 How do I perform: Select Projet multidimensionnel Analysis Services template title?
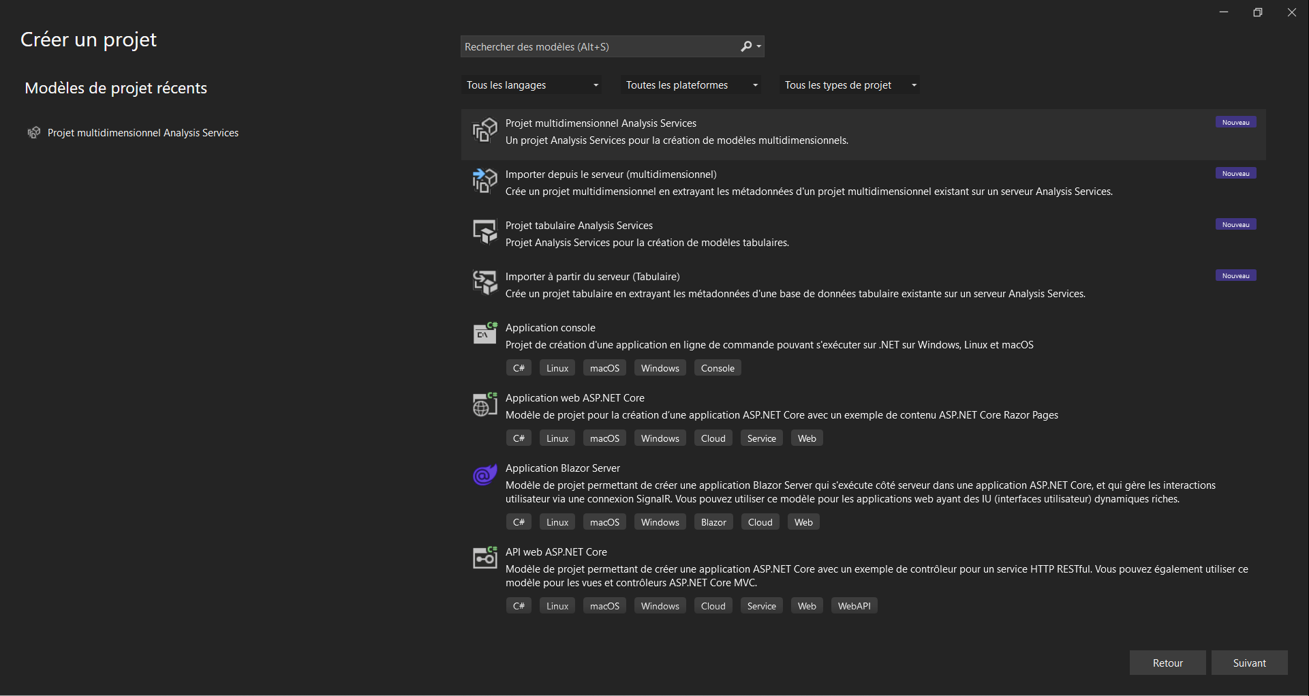pyautogui.click(x=600, y=123)
